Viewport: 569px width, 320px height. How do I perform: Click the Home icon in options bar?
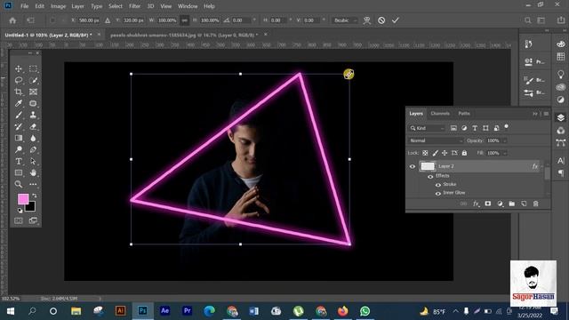point(12,20)
